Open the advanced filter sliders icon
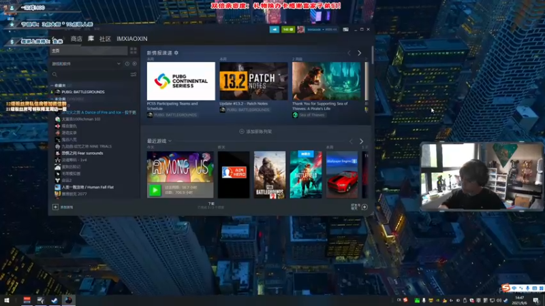Screen dimensions: 545x306 (134, 74)
